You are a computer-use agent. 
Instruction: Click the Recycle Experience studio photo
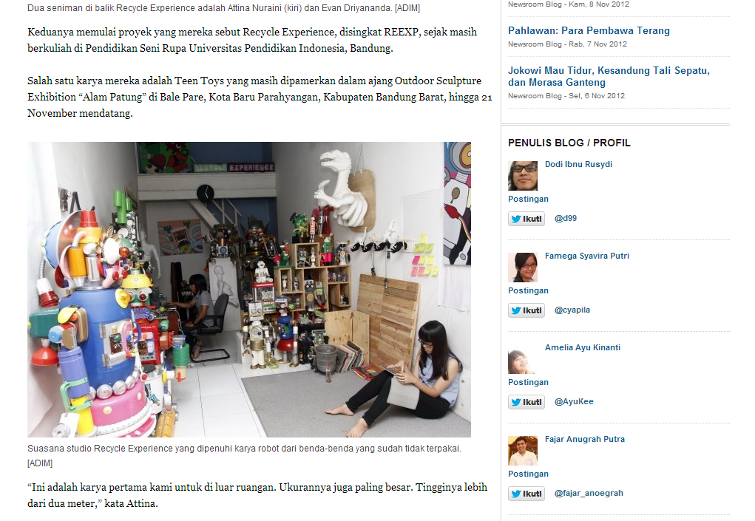pyautogui.click(x=249, y=290)
